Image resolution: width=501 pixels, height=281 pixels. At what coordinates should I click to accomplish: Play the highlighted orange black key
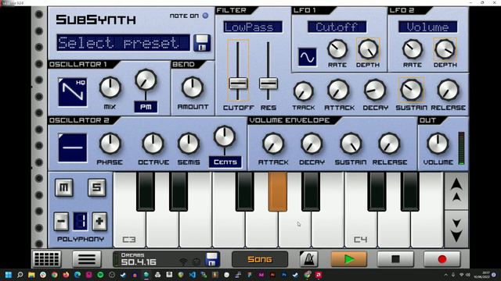pyautogui.click(x=278, y=192)
